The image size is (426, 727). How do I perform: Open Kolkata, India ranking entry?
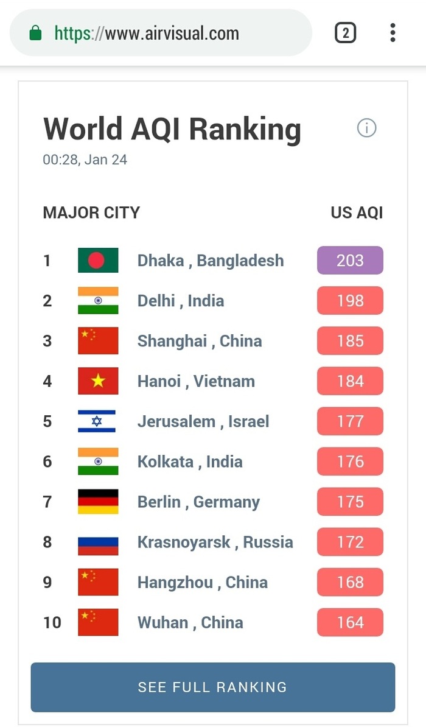190,462
